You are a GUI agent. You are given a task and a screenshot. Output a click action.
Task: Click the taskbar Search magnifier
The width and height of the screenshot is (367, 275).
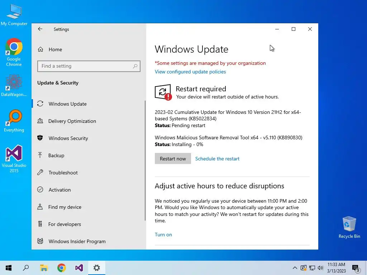pyautogui.click(x=26, y=268)
